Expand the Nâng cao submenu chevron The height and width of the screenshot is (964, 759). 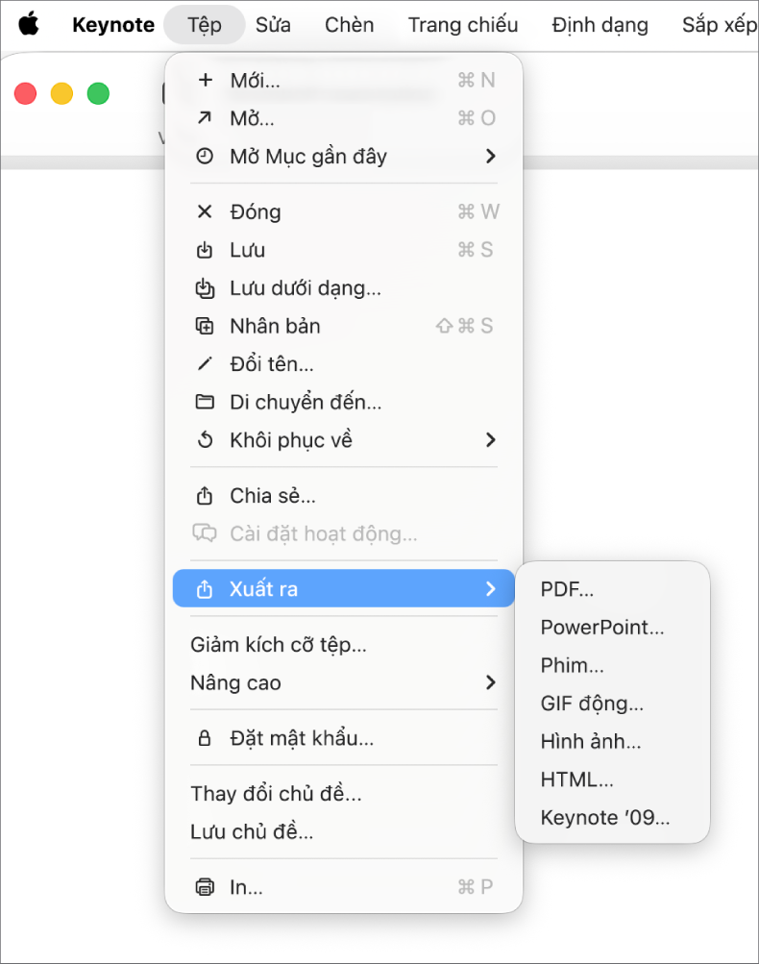point(490,682)
